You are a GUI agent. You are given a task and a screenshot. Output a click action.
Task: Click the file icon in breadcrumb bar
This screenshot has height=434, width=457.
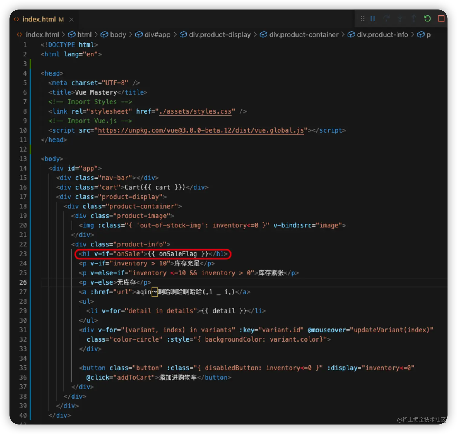coord(19,35)
